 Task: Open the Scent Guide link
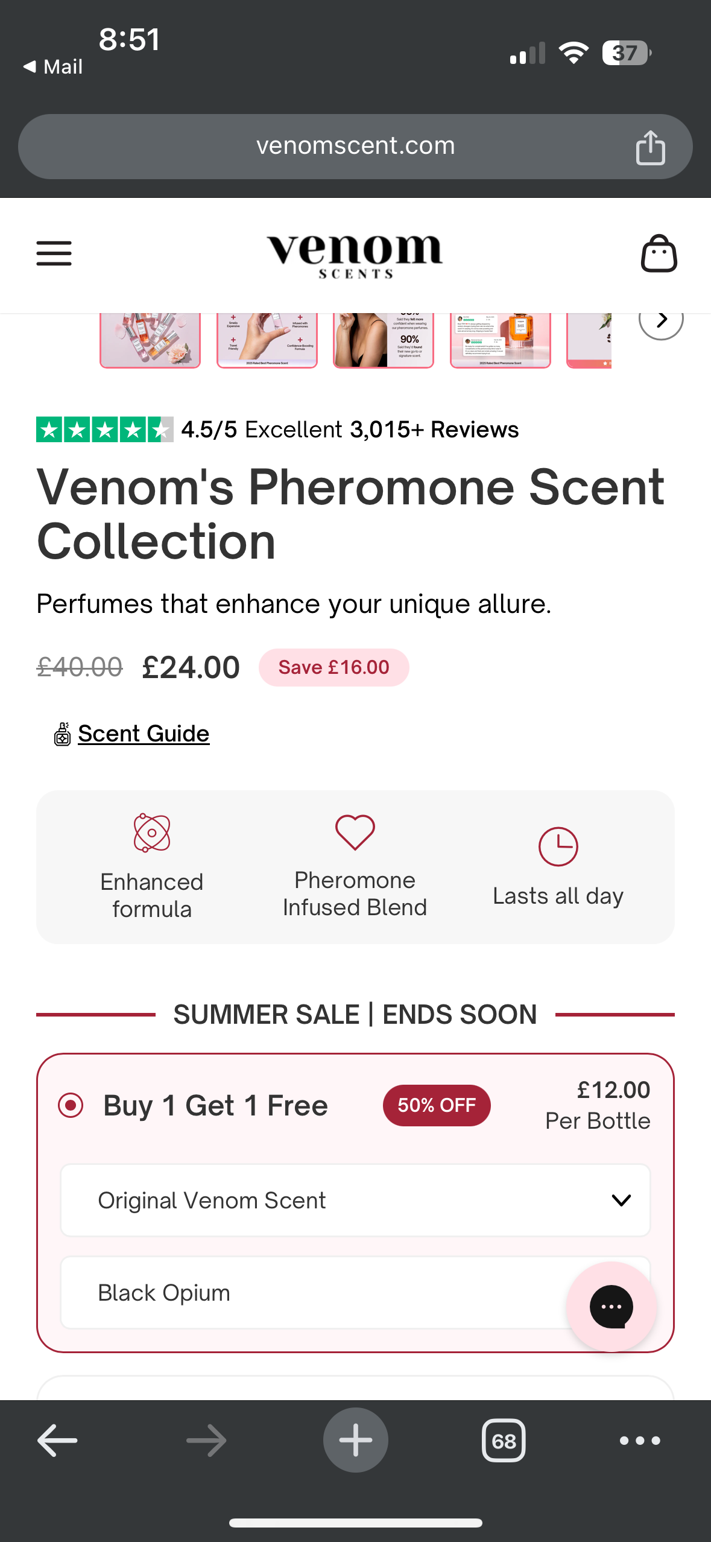point(144,734)
